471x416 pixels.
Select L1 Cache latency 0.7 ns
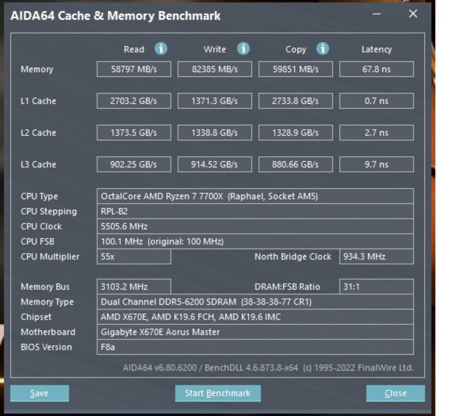point(377,101)
